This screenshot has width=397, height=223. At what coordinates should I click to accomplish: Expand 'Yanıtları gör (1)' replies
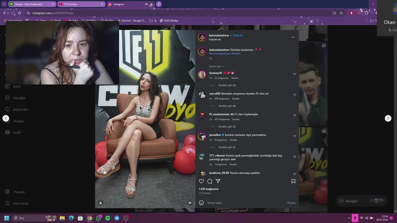click(227, 147)
